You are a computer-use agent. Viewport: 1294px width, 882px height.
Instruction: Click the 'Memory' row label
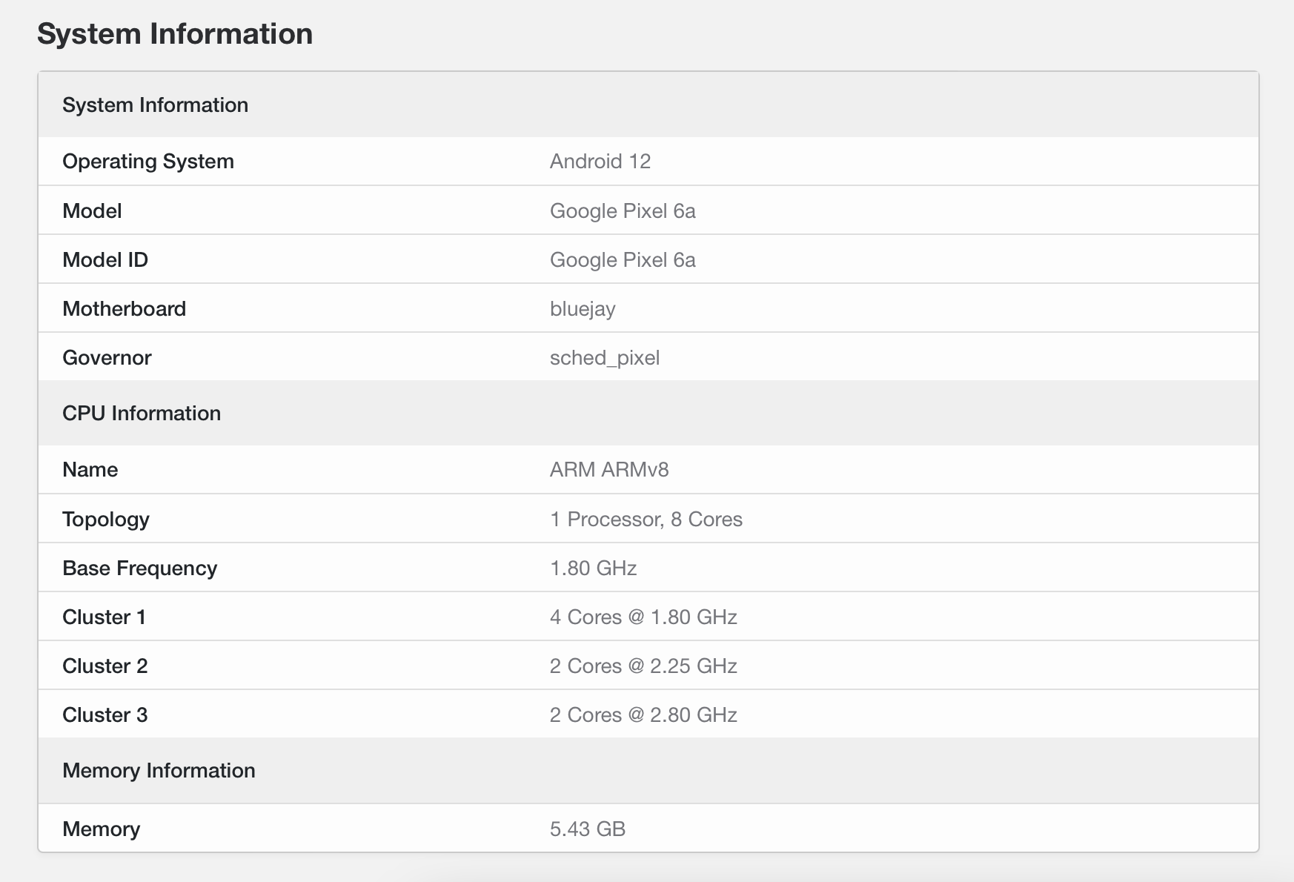coord(101,829)
